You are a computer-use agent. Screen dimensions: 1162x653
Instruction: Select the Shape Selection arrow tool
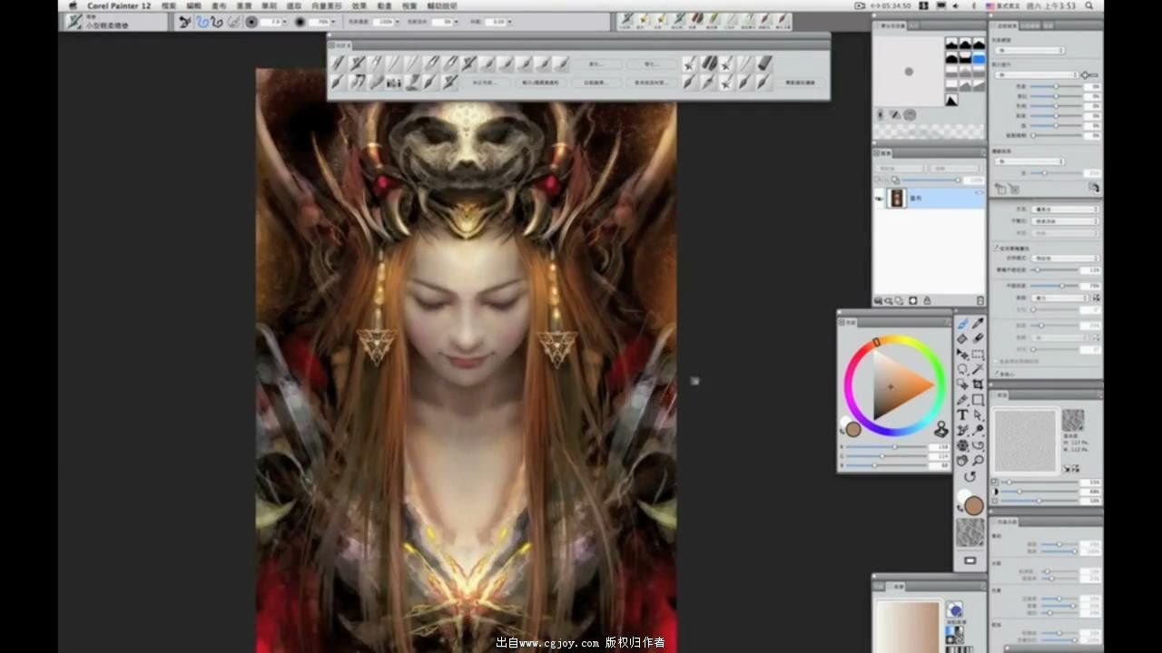[x=978, y=415]
